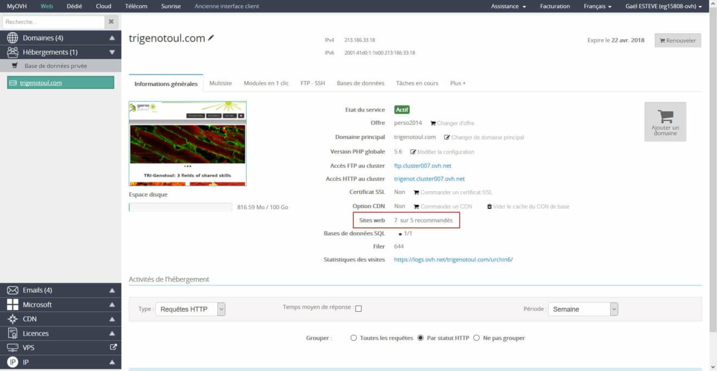Screen dimensions: 717x371
Task: Click Changer d'offre cart icon
Action: 433,123
